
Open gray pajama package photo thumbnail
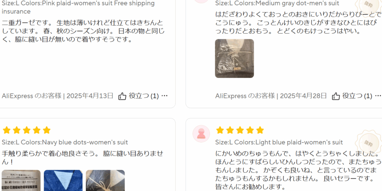tap(234, 58)
